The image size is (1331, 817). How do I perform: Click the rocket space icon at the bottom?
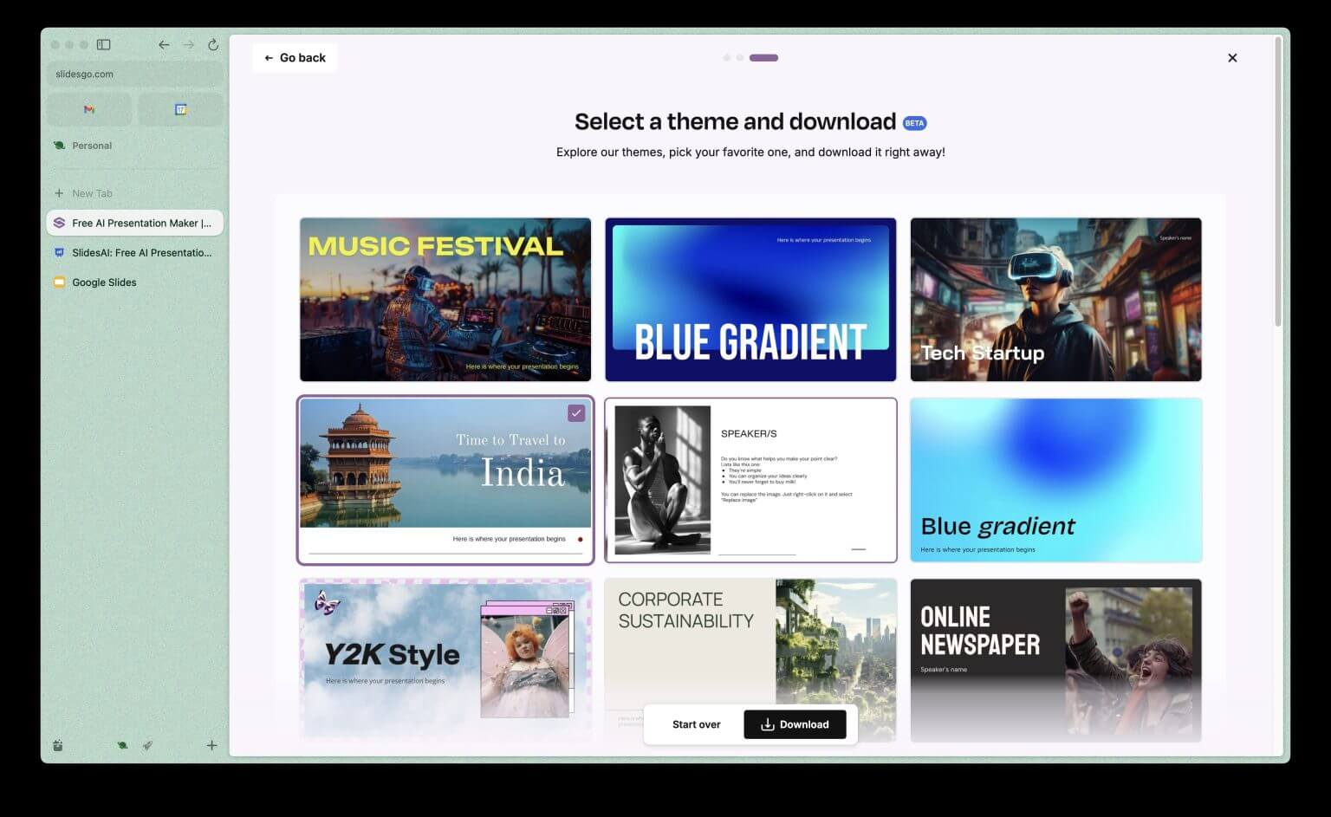click(147, 745)
